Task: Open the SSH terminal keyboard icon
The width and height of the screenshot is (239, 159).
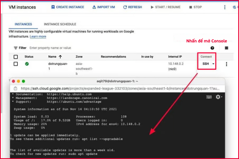Action: click(x=209, y=97)
